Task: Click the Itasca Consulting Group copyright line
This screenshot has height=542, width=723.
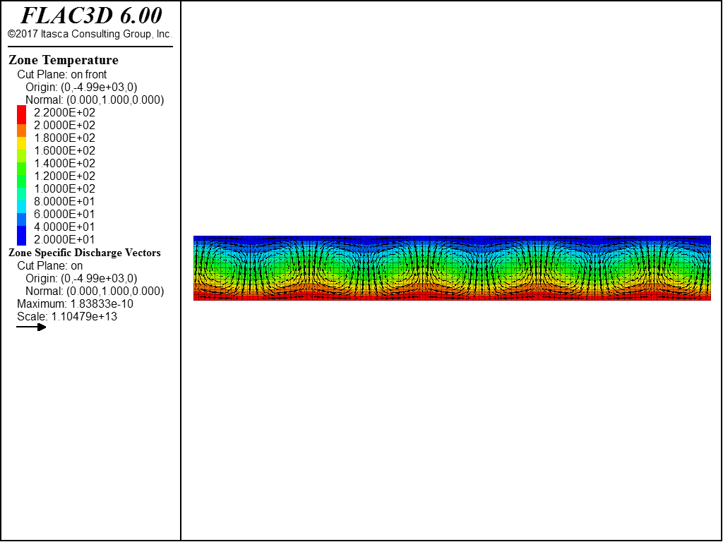Action: coord(90,34)
